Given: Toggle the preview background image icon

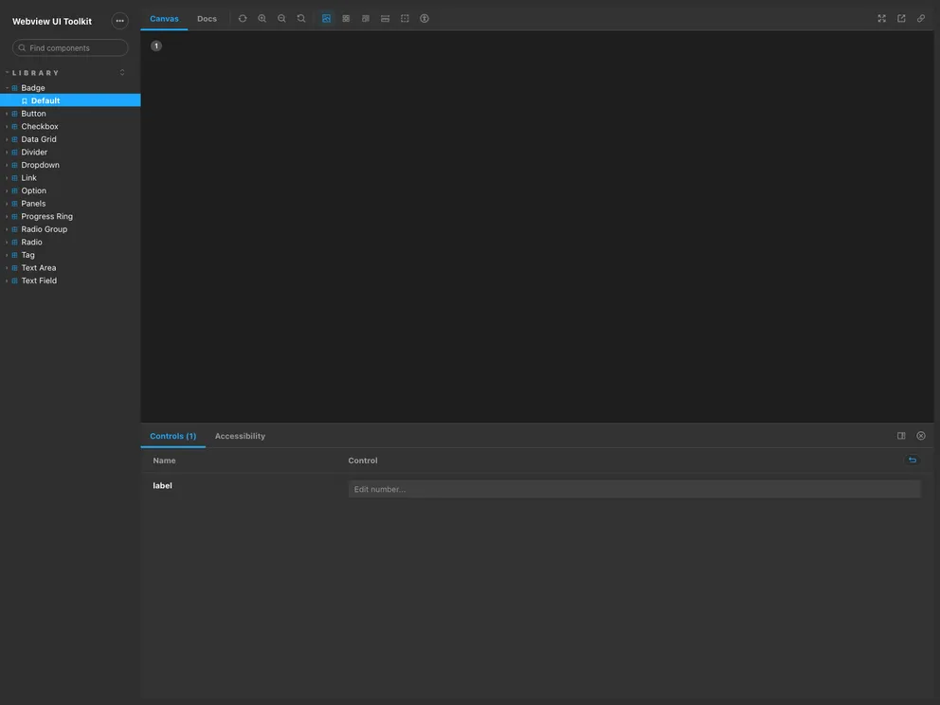Looking at the screenshot, I should (x=327, y=19).
